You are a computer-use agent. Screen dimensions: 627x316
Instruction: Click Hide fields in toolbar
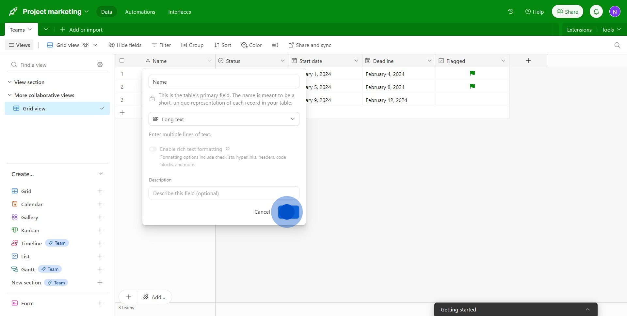[x=125, y=45]
